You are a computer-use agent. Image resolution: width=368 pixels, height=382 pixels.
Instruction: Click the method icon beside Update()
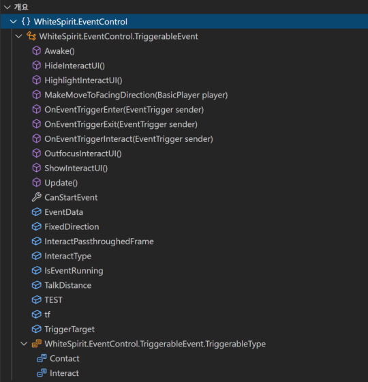coord(37,183)
